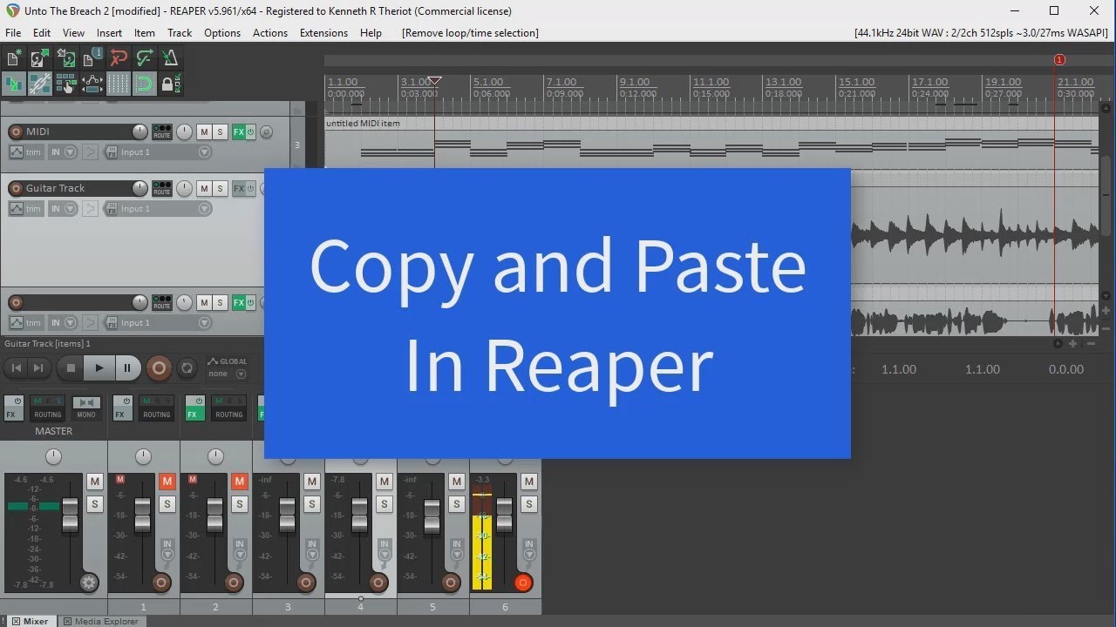Open the Insert menu
The height and width of the screenshot is (627, 1116).
pyautogui.click(x=110, y=33)
